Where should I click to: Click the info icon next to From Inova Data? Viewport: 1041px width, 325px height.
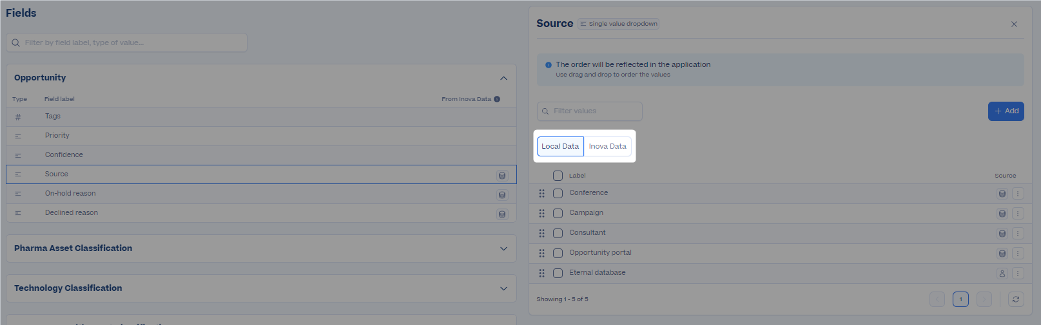(x=497, y=99)
